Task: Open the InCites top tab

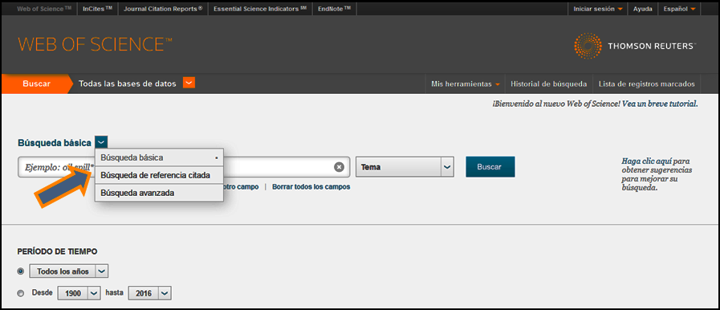Action: tap(97, 9)
